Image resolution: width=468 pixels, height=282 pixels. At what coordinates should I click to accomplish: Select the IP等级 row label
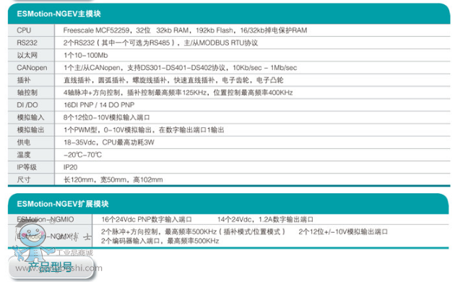point(27,167)
